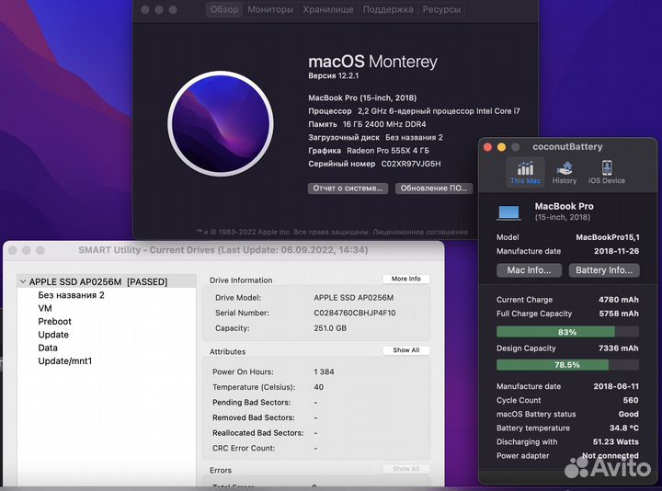Click the 83% current charge bar
Viewport: 662px width, 491px height.
[567, 332]
